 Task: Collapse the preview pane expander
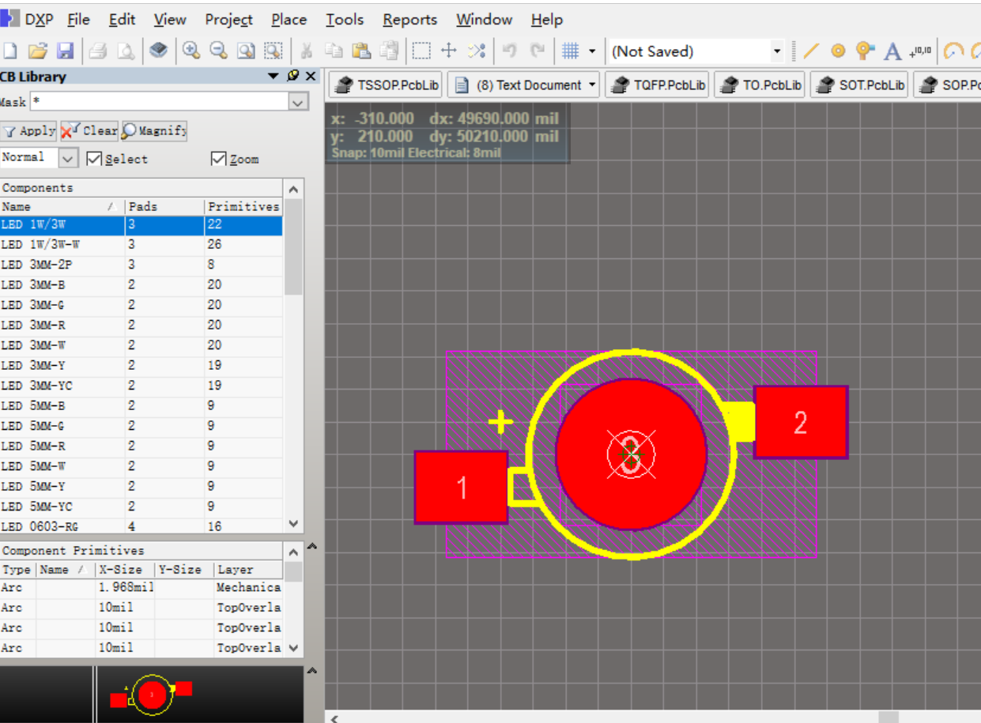click(312, 671)
